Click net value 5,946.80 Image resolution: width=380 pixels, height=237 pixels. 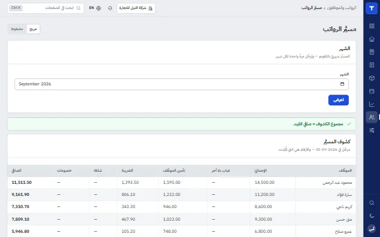21,231
